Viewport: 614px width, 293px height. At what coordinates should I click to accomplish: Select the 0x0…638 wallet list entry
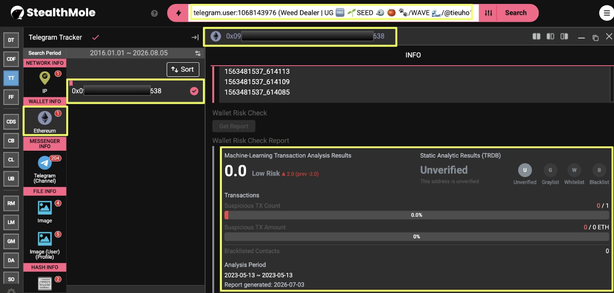point(135,91)
